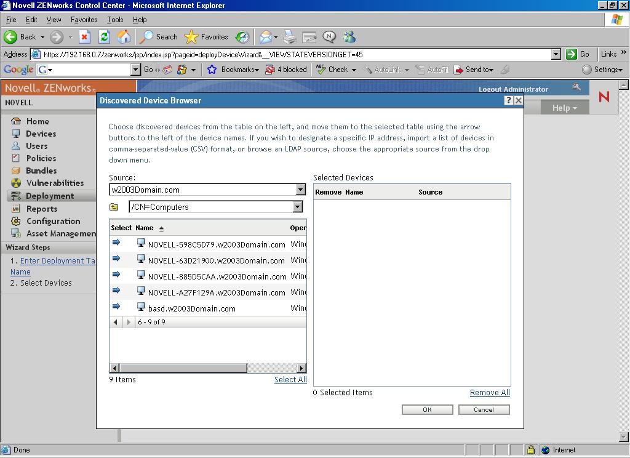
Task: Add NOVELL-A27F129A with its arrow icon
Action: click(x=116, y=291)
